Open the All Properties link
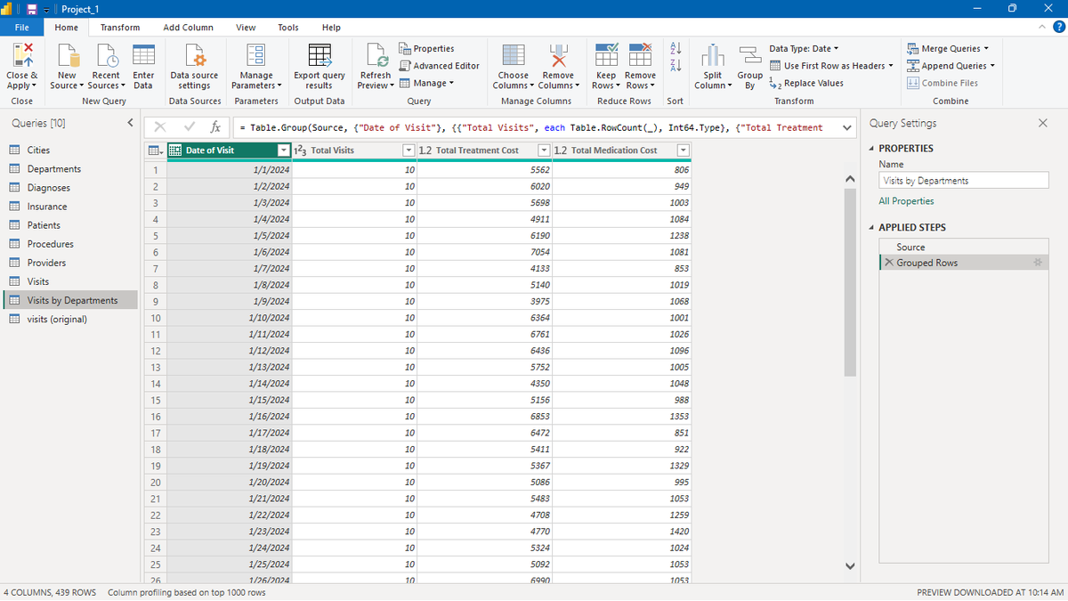 (906, 201)
